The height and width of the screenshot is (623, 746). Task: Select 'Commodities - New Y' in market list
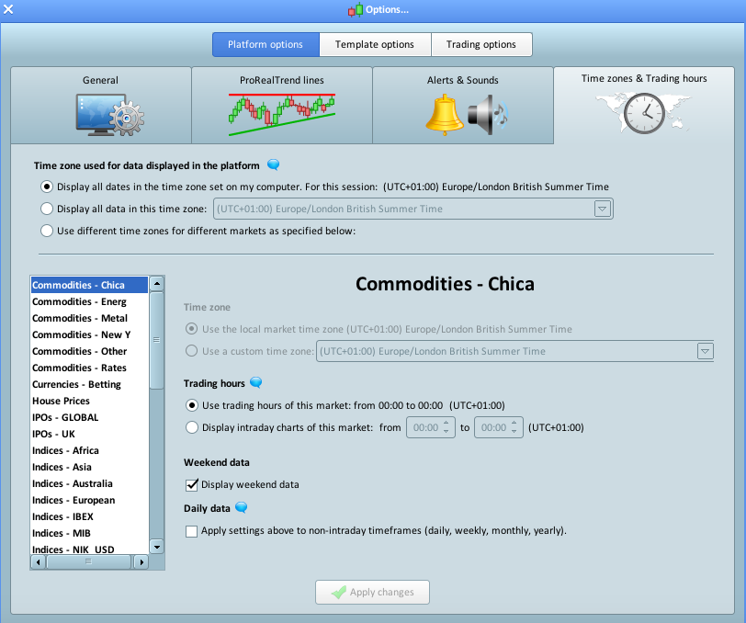(x=89, y=334)
